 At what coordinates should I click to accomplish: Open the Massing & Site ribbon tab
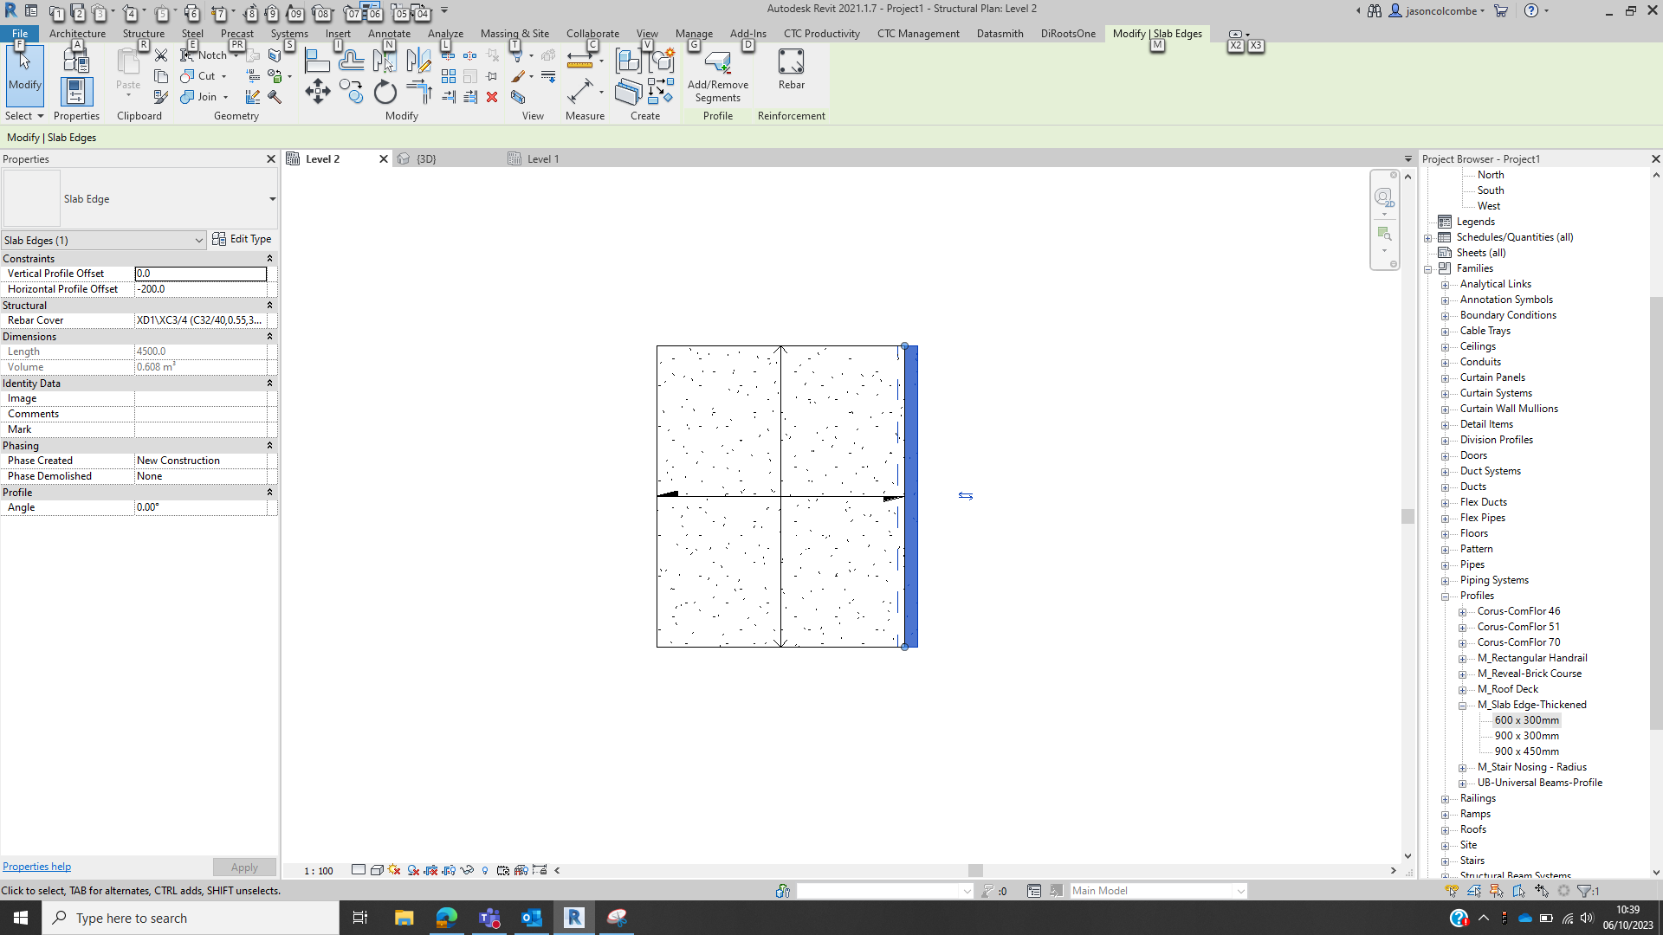tap(514, 33)
